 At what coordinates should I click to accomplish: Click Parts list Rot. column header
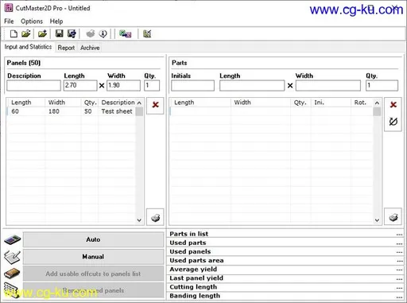tap(360, 103)
